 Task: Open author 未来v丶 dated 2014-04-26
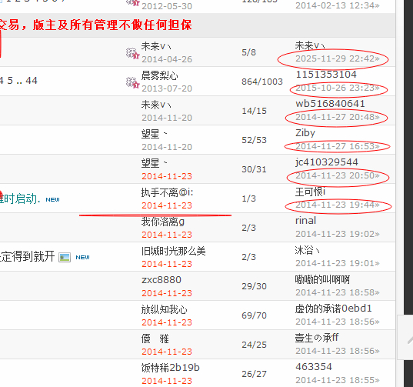pos(156,46)
